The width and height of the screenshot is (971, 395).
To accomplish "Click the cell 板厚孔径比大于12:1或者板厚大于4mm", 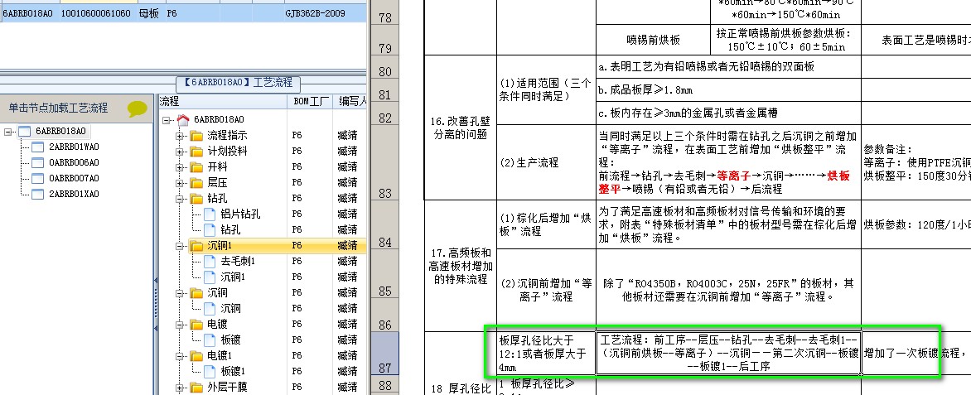I will point(546,354).
